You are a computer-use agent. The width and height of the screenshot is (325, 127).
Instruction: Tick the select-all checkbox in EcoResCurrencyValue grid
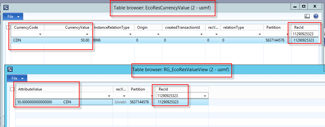(x=8, y=27)
